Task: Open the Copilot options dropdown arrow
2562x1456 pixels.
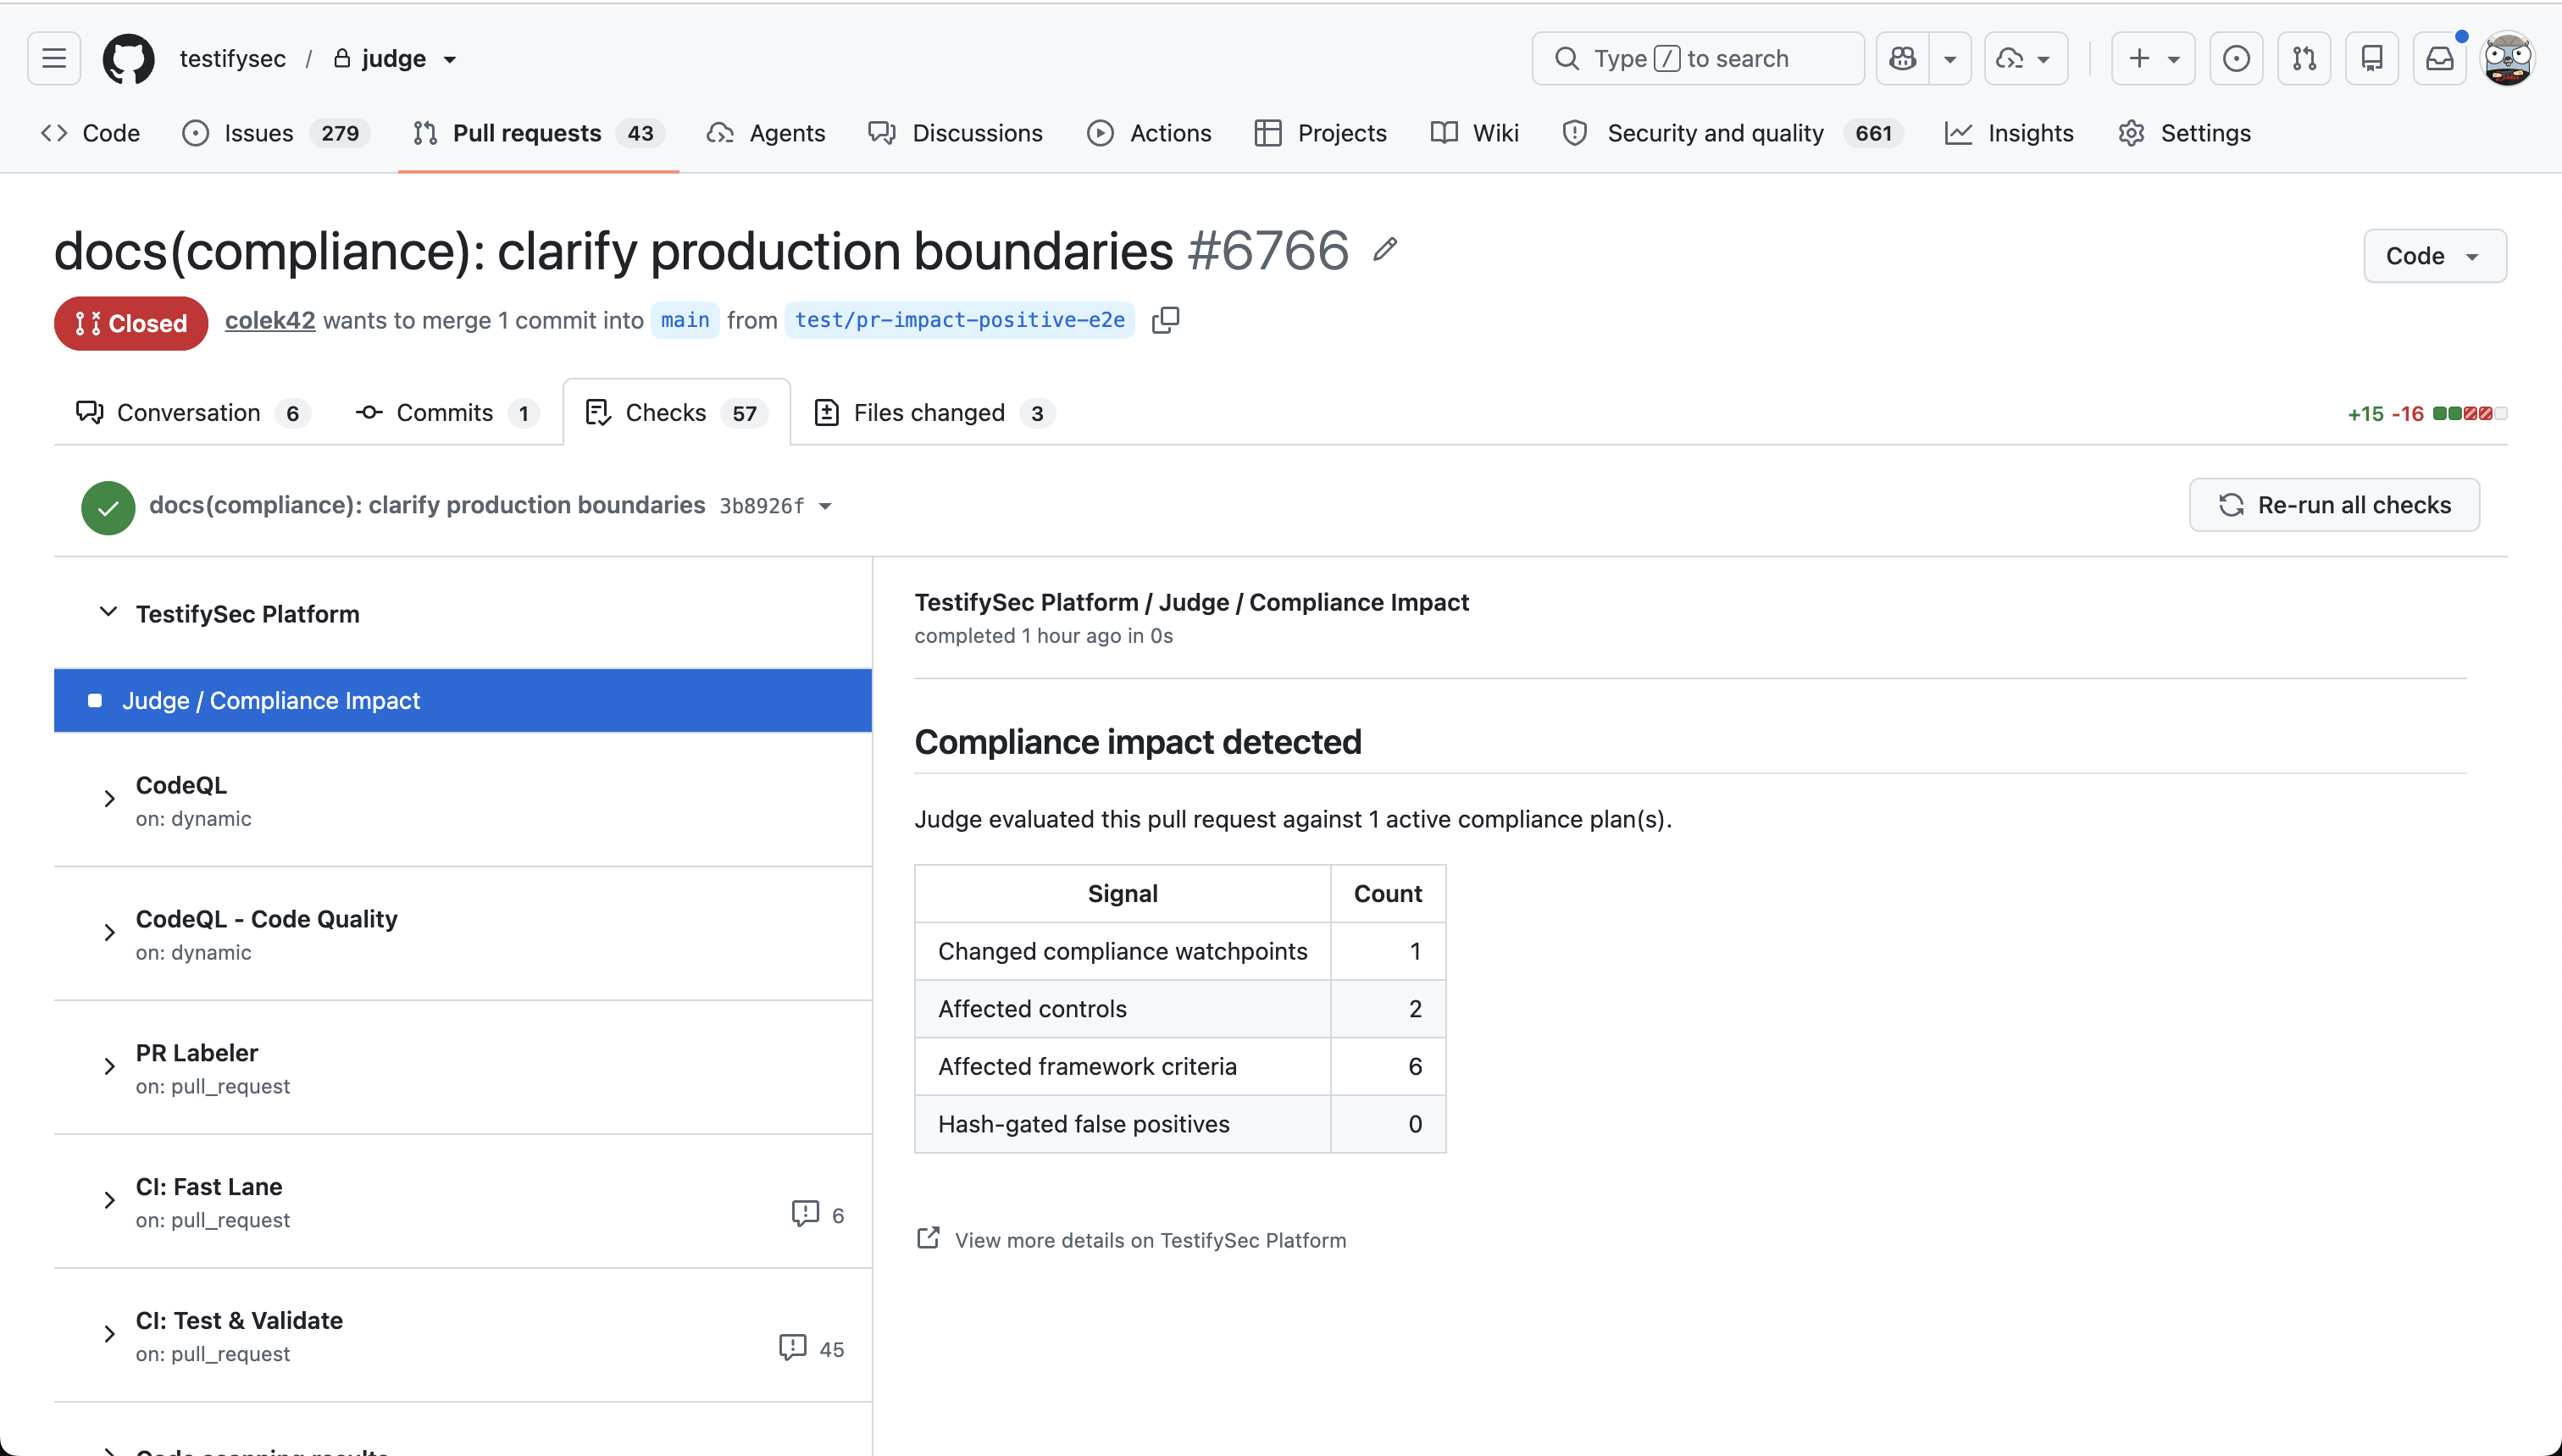Action: click(1950, 58)
